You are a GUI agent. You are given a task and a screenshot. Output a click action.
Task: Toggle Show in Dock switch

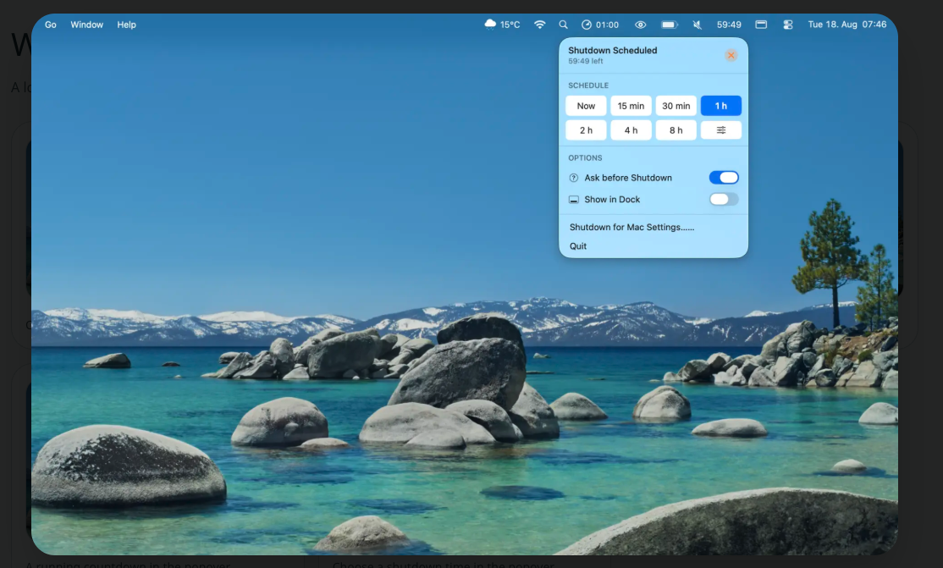click(x=724, y=199)
